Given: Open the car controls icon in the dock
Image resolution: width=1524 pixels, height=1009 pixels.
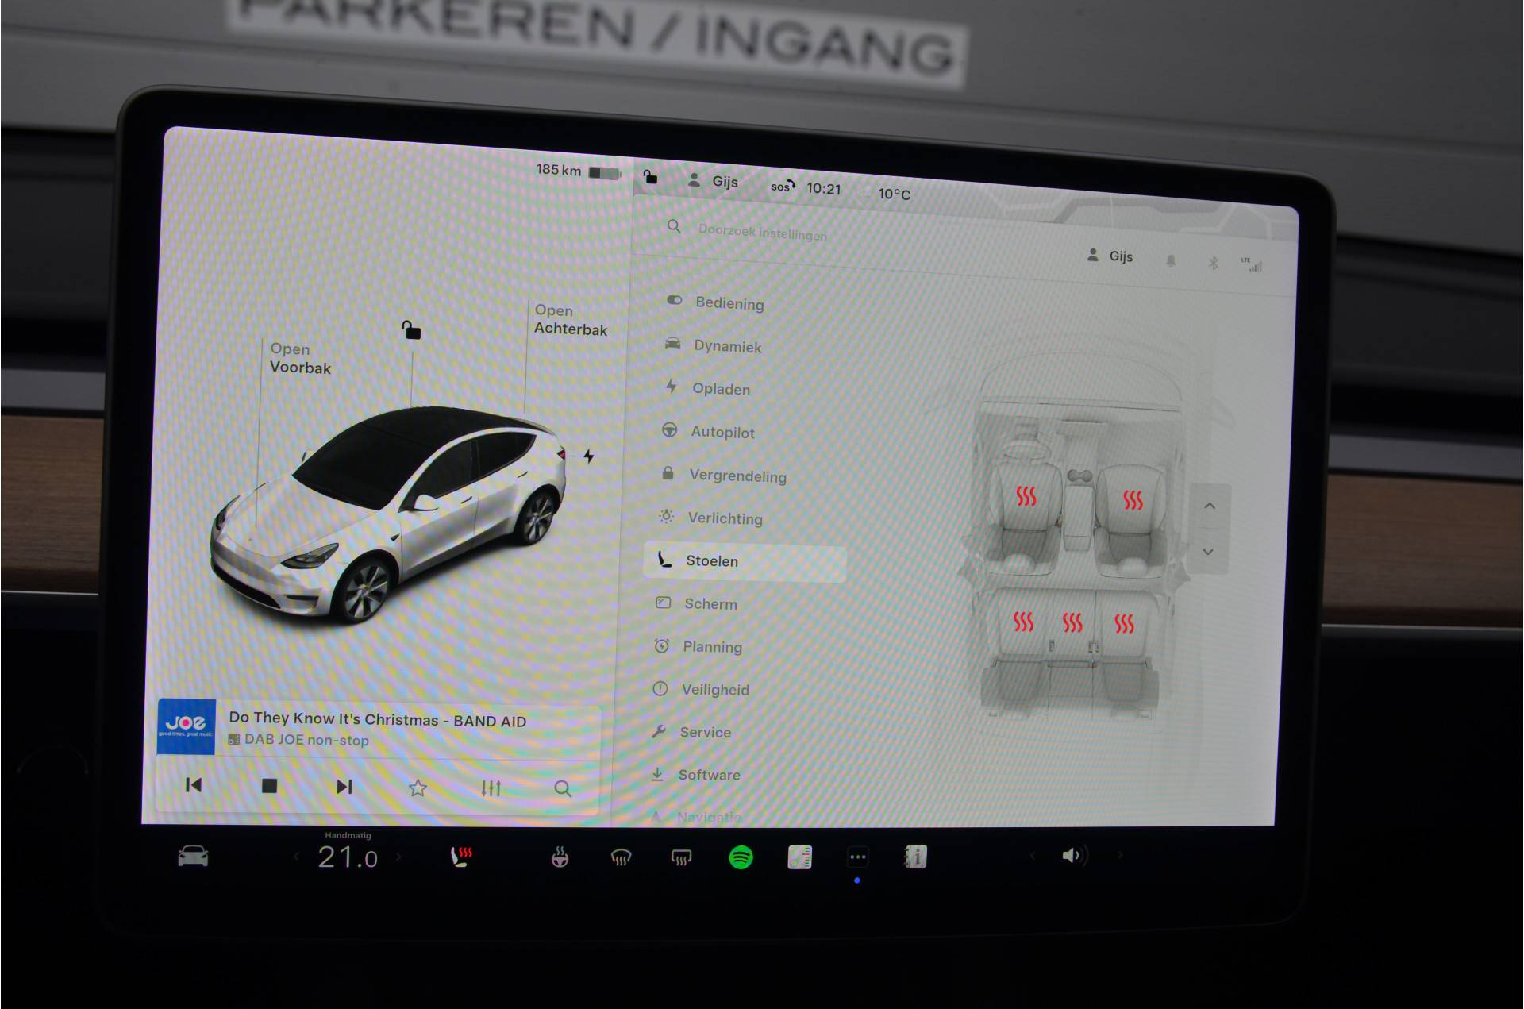Looking at the screenshot, I should 193,857.
